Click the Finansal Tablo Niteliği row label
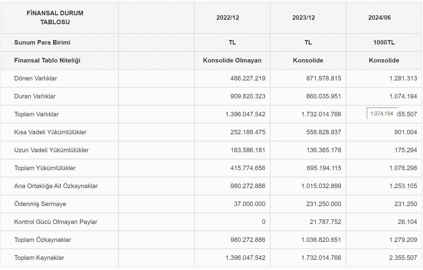Viewport: 423px width, 270px height. pos(47,60)
